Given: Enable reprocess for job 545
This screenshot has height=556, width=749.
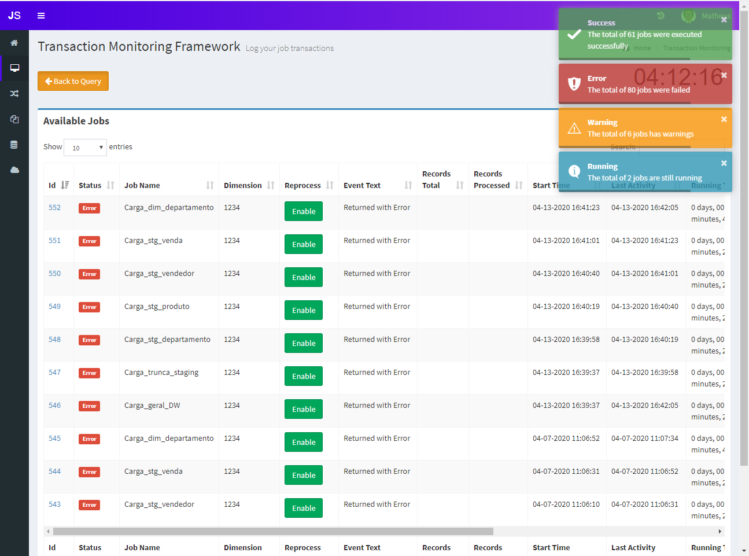Looking at the screenshot, I should (304, 442).
